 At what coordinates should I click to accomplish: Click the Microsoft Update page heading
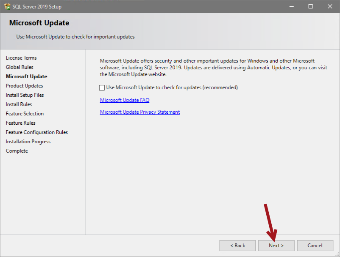pyautogui.click(x=39, y=23)
